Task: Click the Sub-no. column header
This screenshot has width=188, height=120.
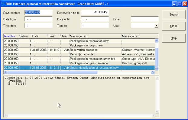Action: (x=25, y=36)
